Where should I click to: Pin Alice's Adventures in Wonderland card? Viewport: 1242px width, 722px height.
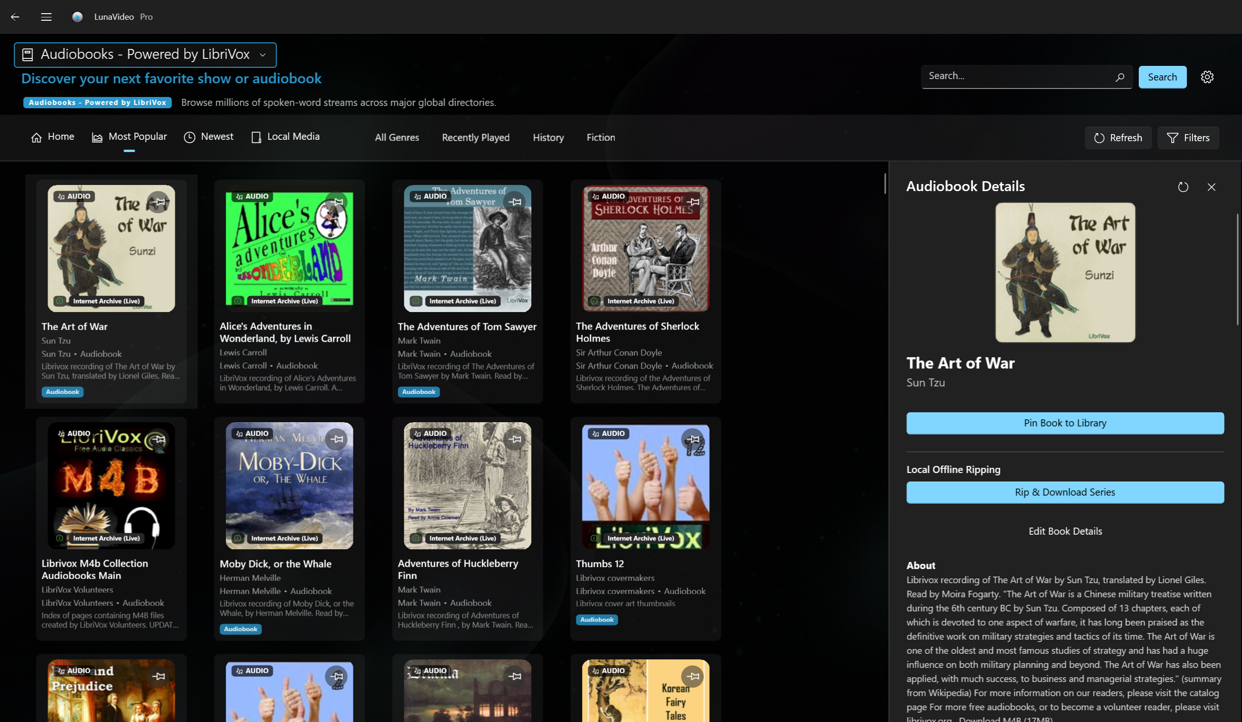[337, 201]
